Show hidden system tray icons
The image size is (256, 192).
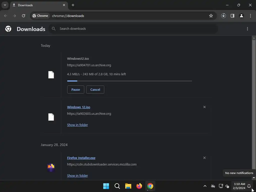(205, 186)
